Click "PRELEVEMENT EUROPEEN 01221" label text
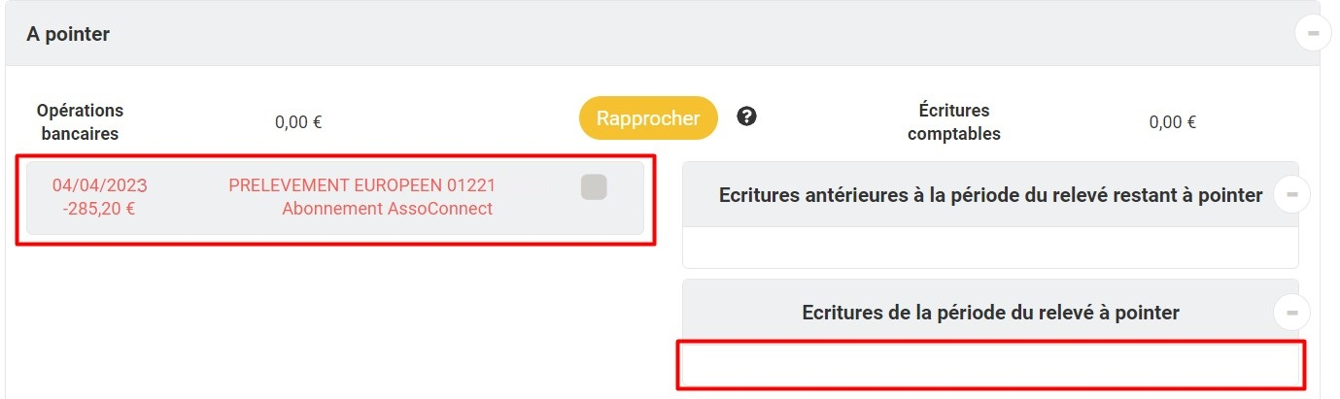This screenshot has width=1340, height=399. pyautogui.click(x=362, y=185)
